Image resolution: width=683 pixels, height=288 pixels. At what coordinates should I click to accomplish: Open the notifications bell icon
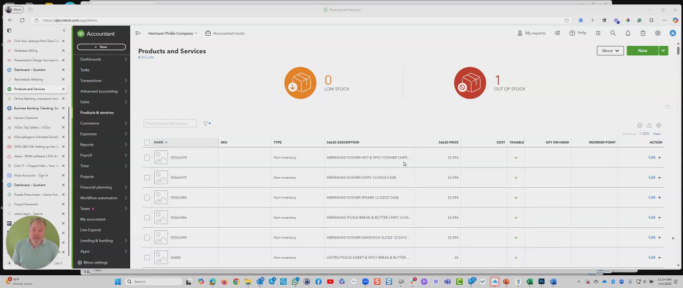(x=628, y=33)
